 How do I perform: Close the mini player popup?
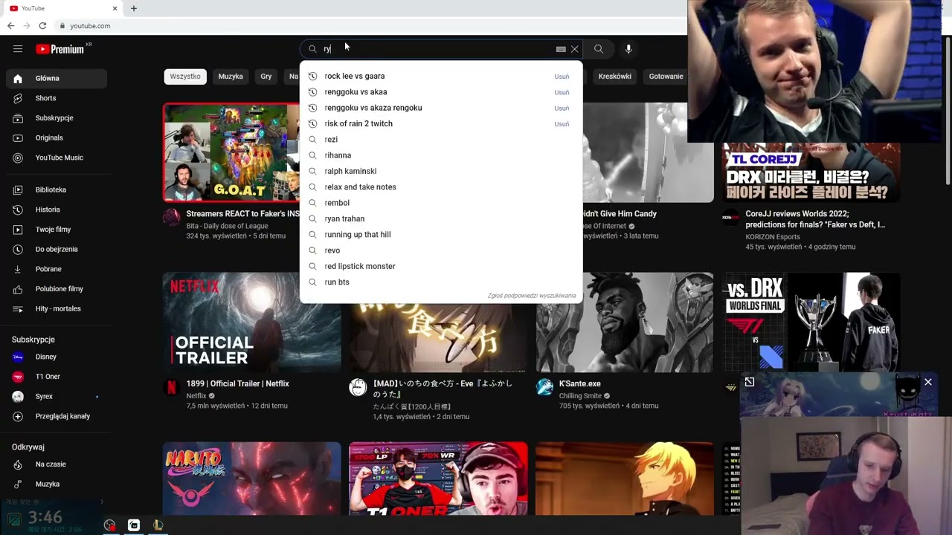pos(927,382)
